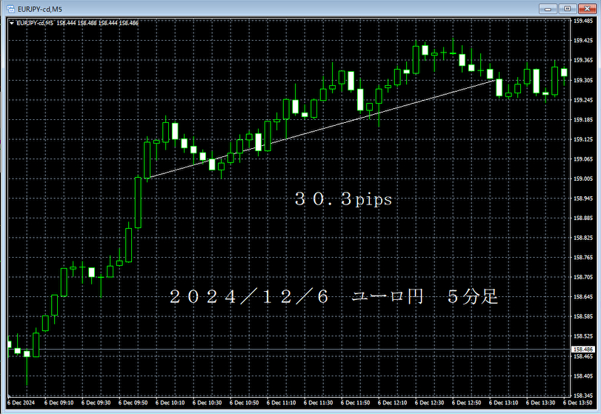
Task: Click price scale value 159.125
Action: tap(583, 139)
